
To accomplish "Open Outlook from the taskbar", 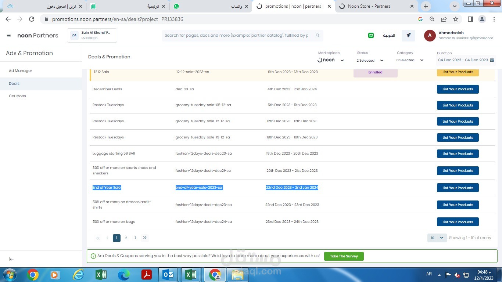I will click(x=168, y=275).
